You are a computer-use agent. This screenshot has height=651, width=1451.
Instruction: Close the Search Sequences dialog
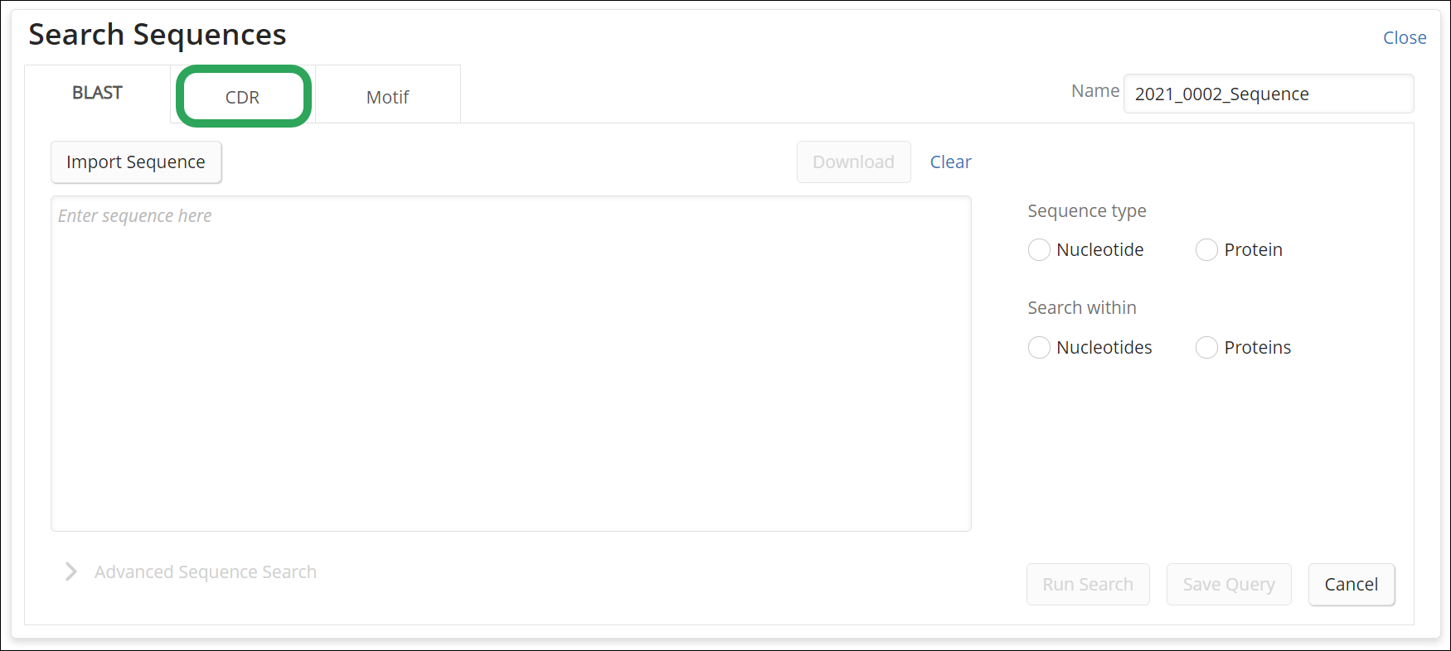click(1405, 38)
